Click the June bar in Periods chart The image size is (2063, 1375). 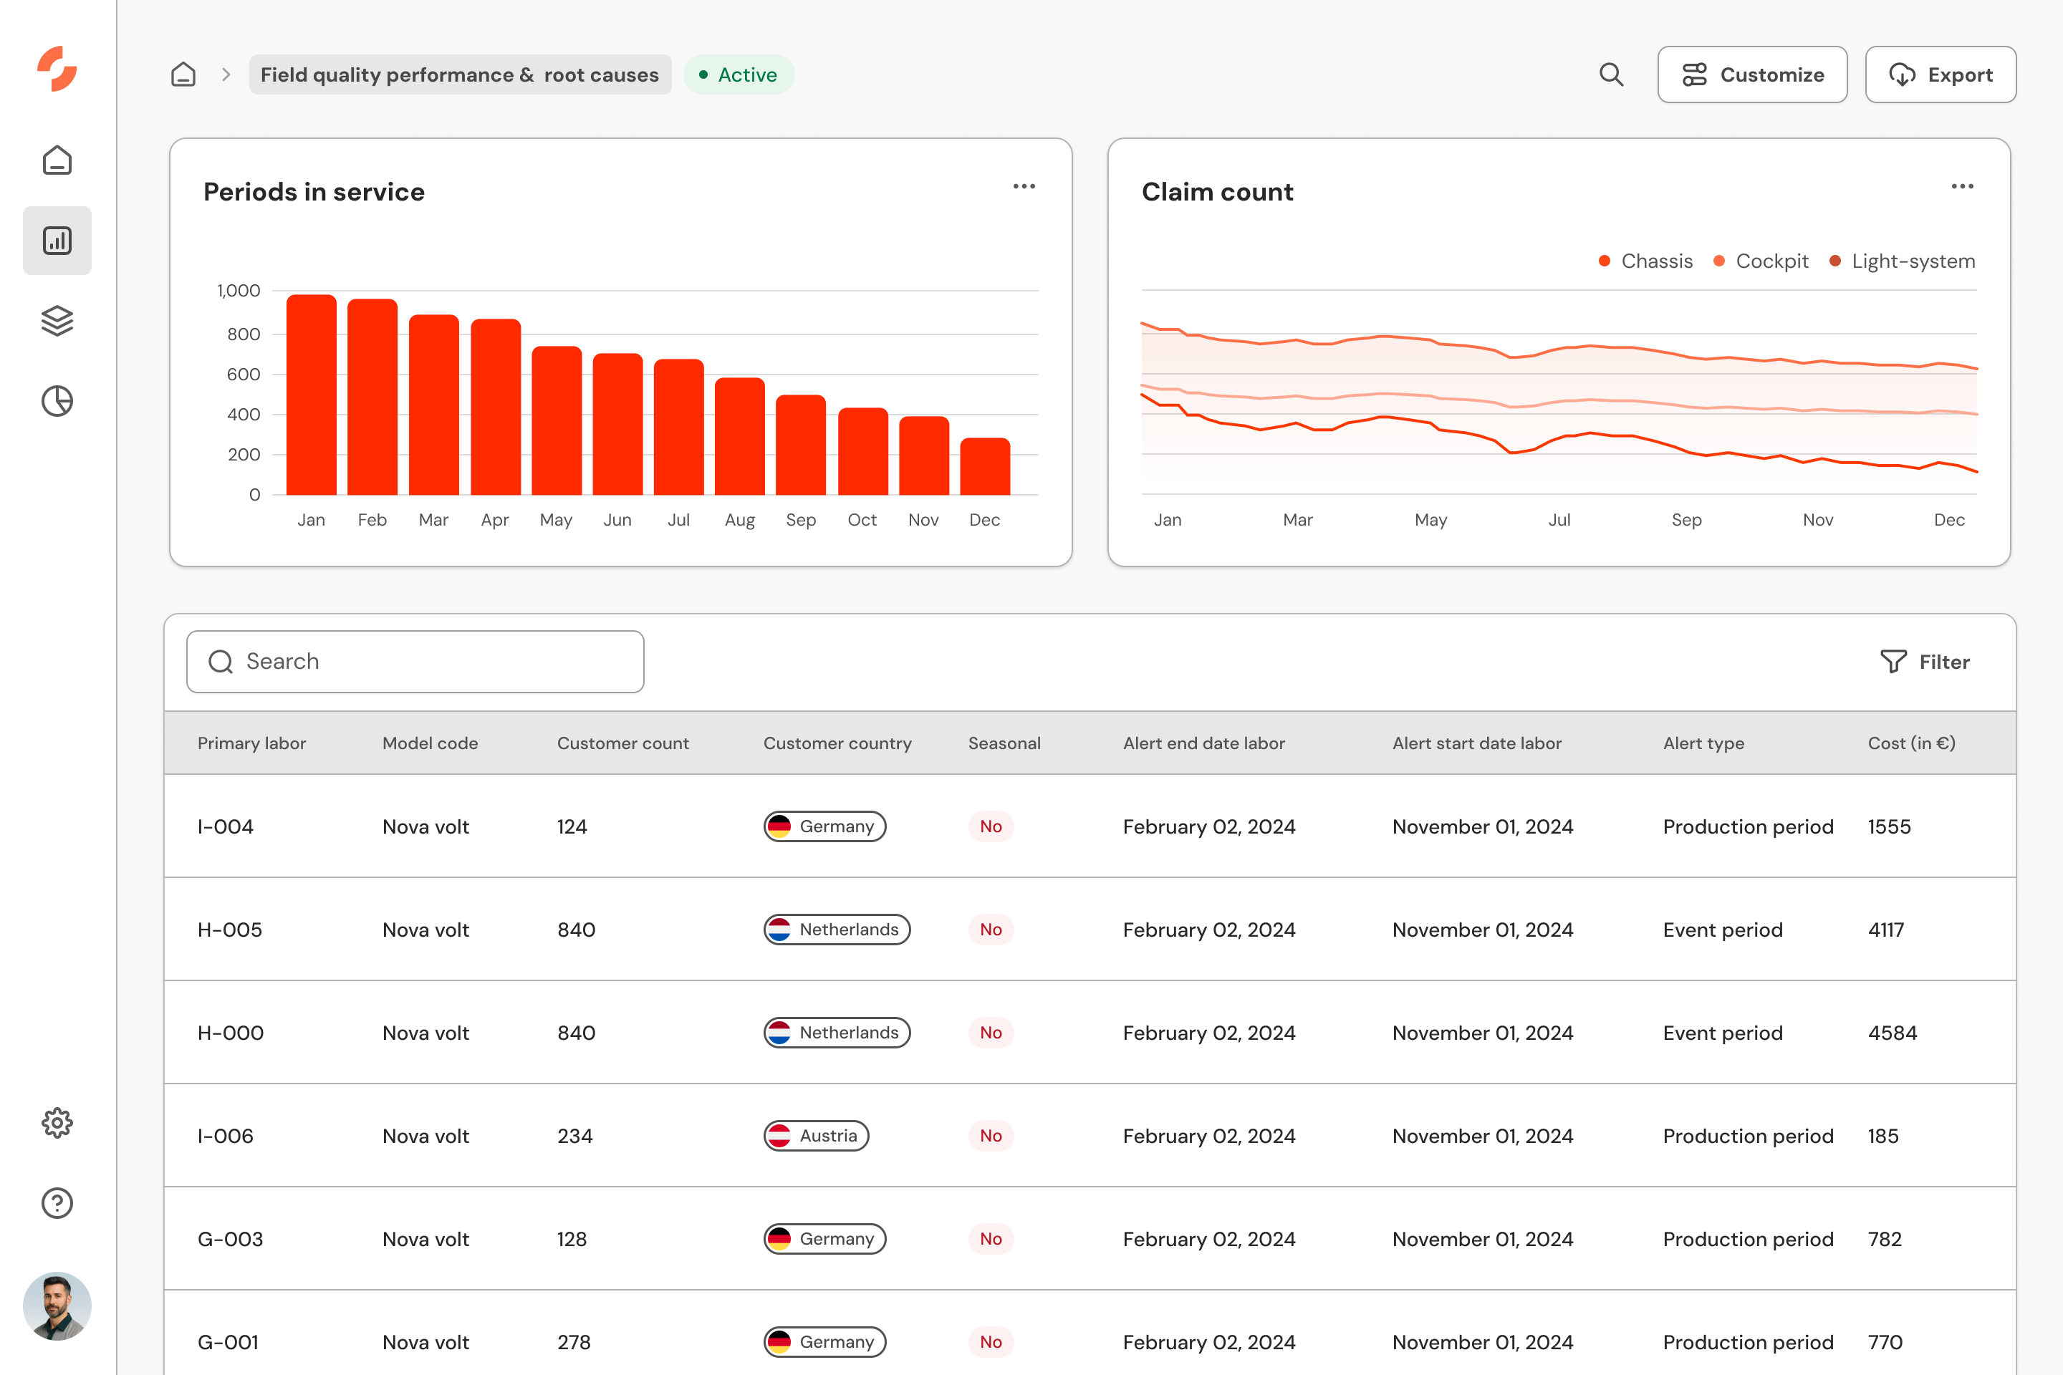coord(617,425)
